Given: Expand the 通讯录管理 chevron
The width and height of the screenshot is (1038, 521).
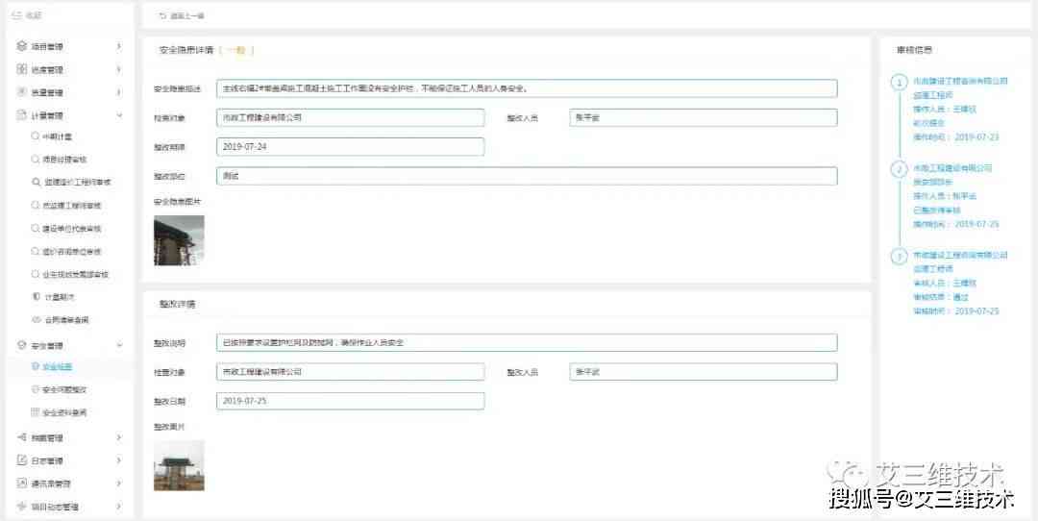Looking at the screenshot, I should [x=119, y=484].
